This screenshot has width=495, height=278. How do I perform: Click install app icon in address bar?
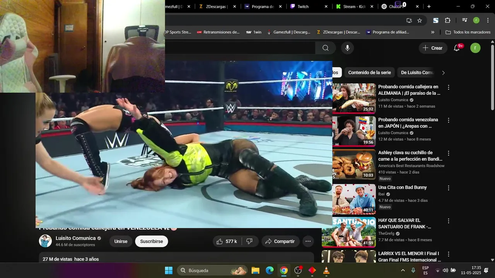click(409, 20)
